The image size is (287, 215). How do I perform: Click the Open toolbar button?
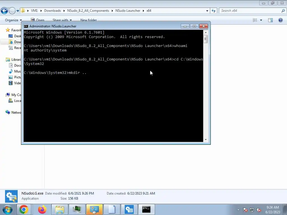click(38, 20)
